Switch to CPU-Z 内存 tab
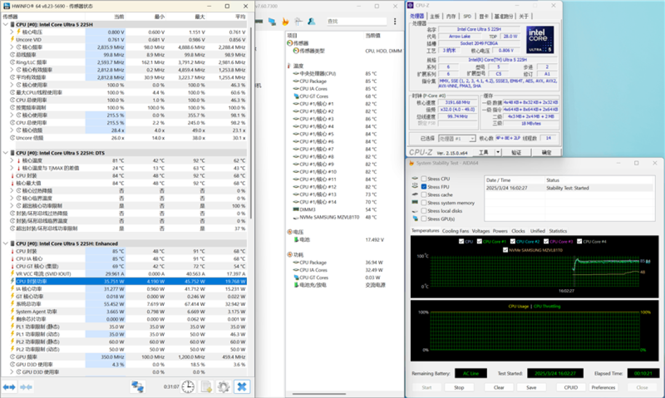 [x=451, y=16]
